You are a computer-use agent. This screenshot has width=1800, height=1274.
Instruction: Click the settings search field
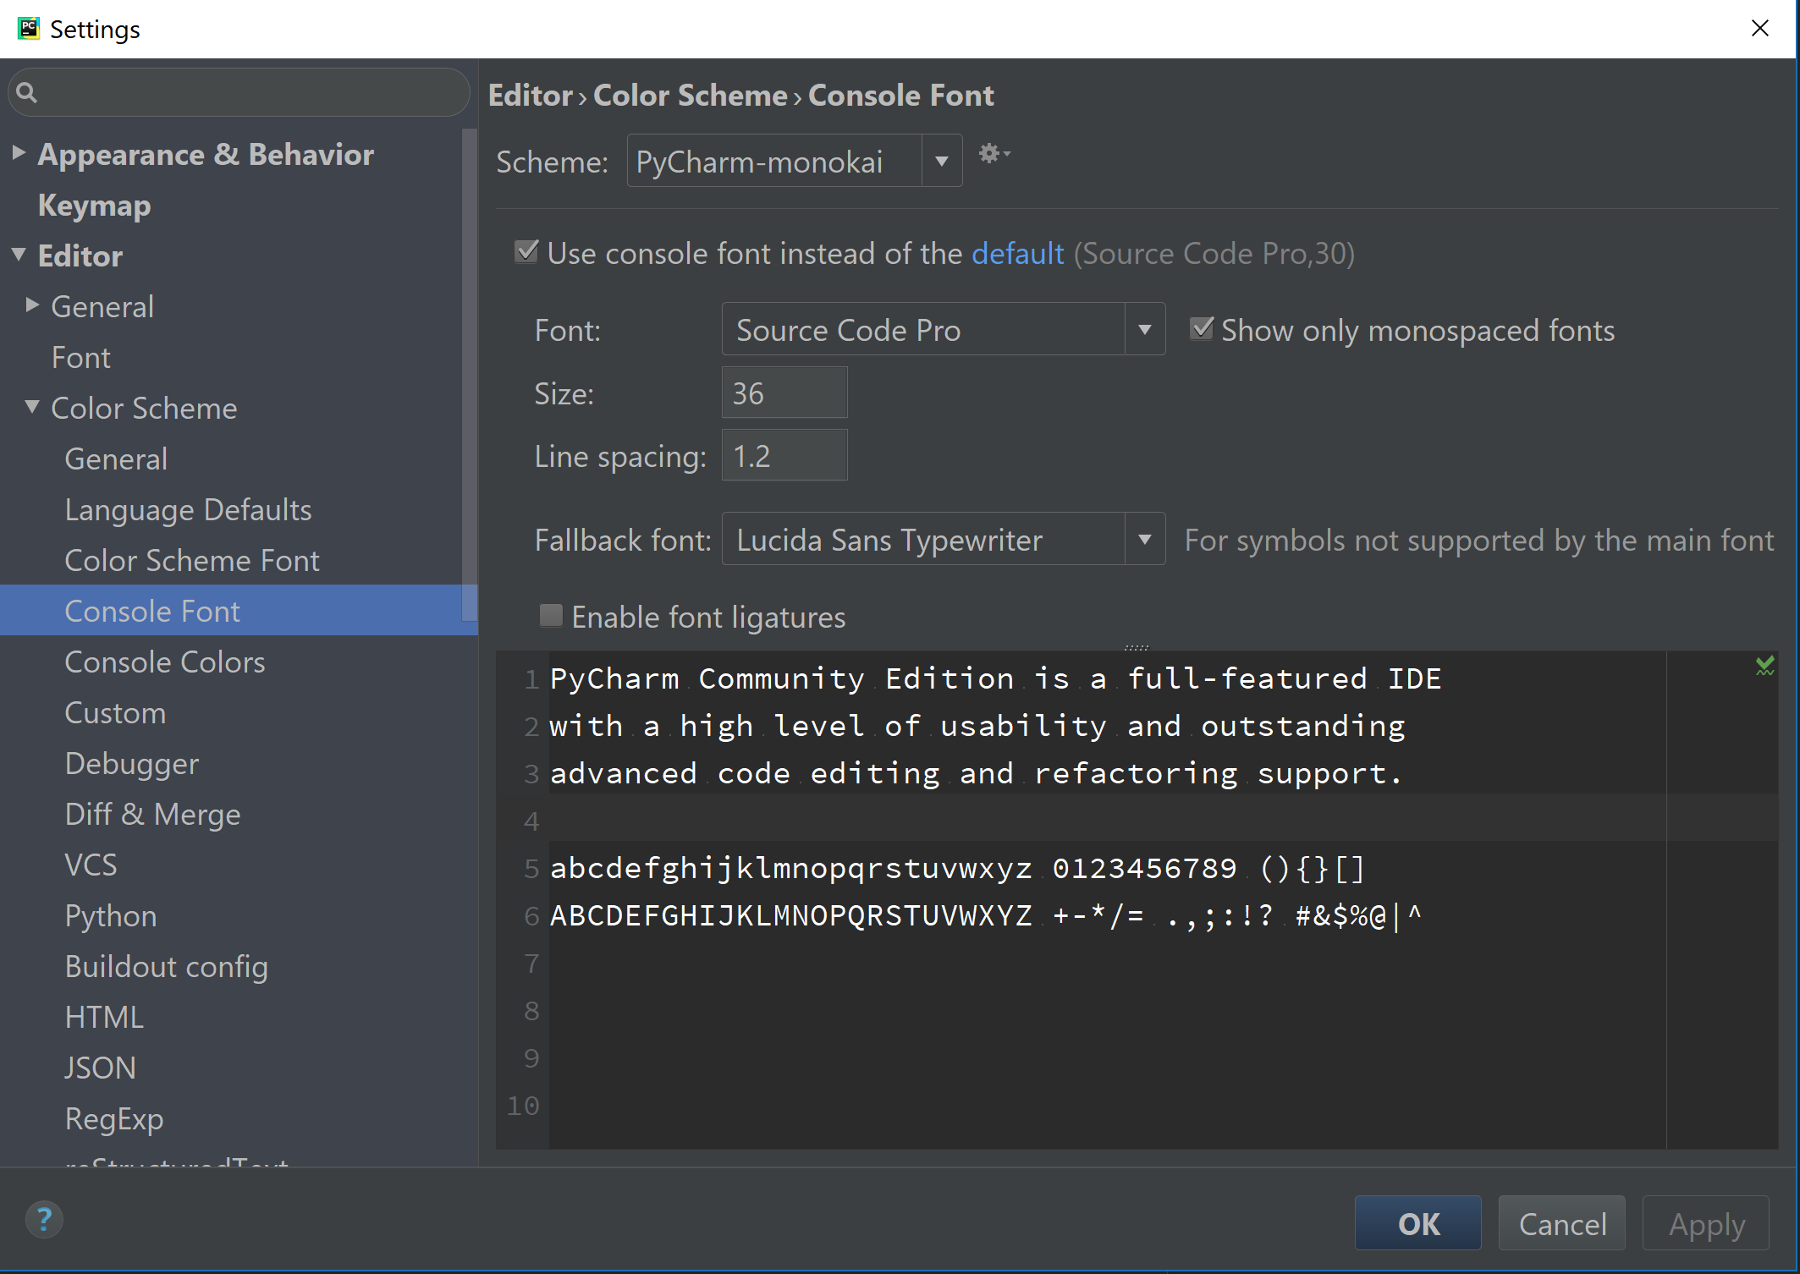pos(239,92)
